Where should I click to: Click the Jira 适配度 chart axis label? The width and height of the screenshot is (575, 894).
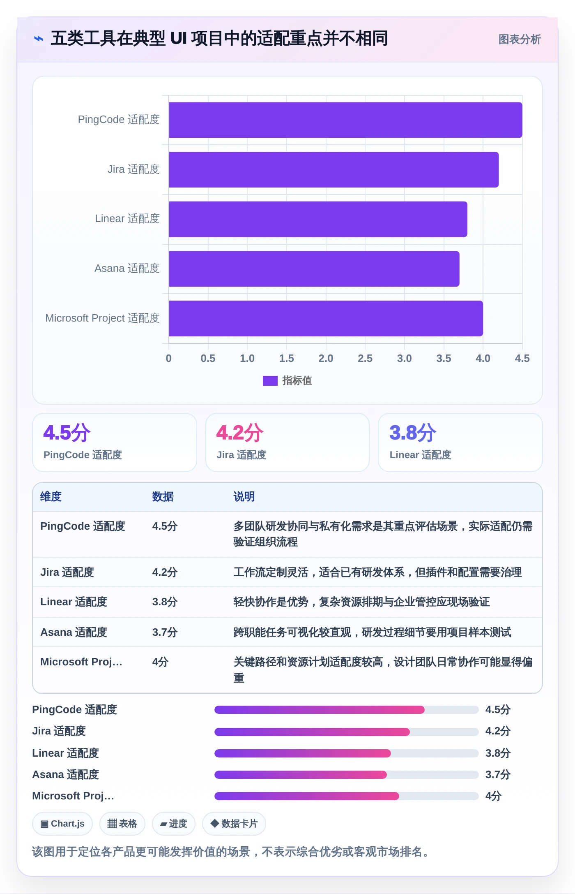coord(133,169)
